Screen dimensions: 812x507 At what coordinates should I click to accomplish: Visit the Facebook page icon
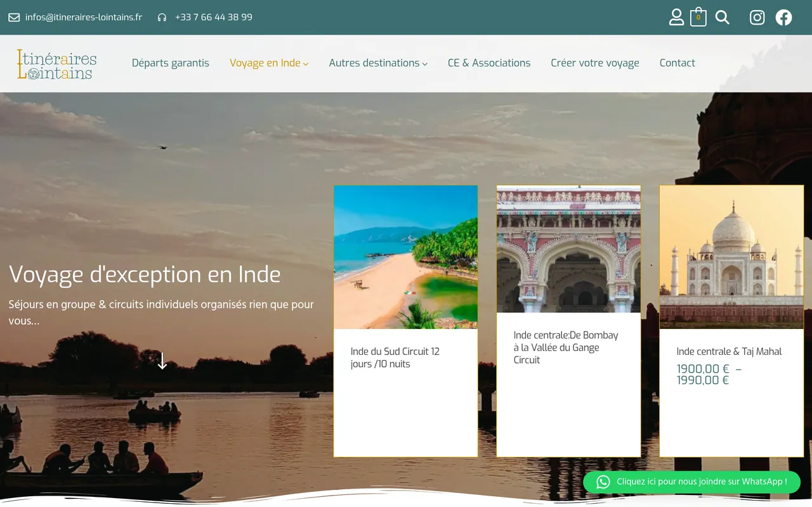point(784,17)
